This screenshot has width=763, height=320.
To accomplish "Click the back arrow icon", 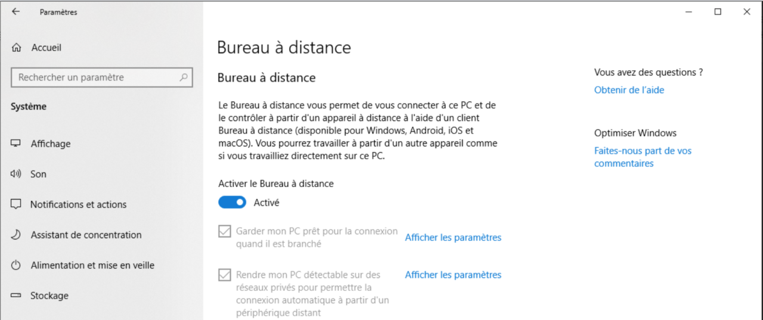I will pos(15,11).
